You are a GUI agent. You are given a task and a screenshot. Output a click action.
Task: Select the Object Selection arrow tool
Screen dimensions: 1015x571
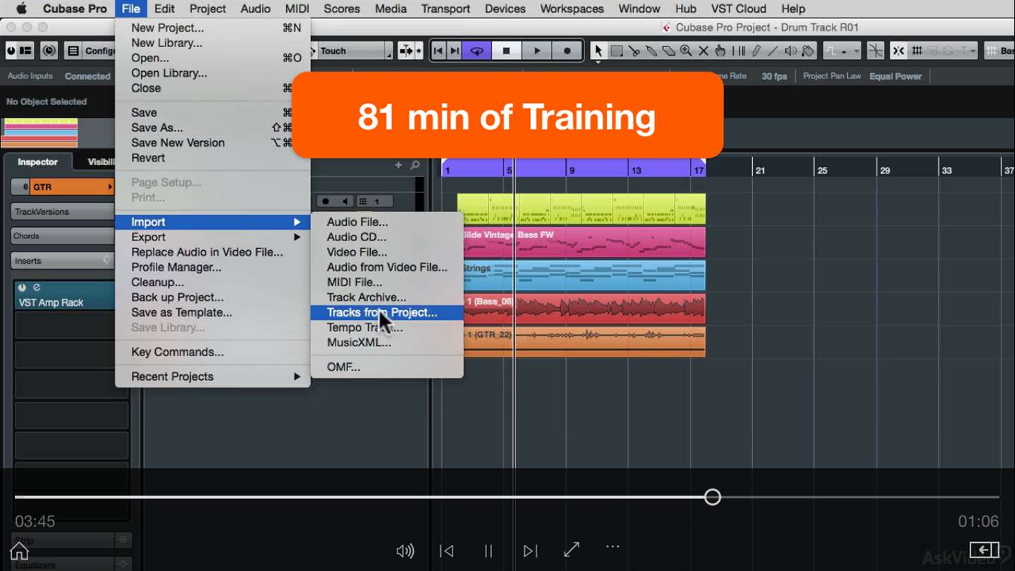point(598,51)
